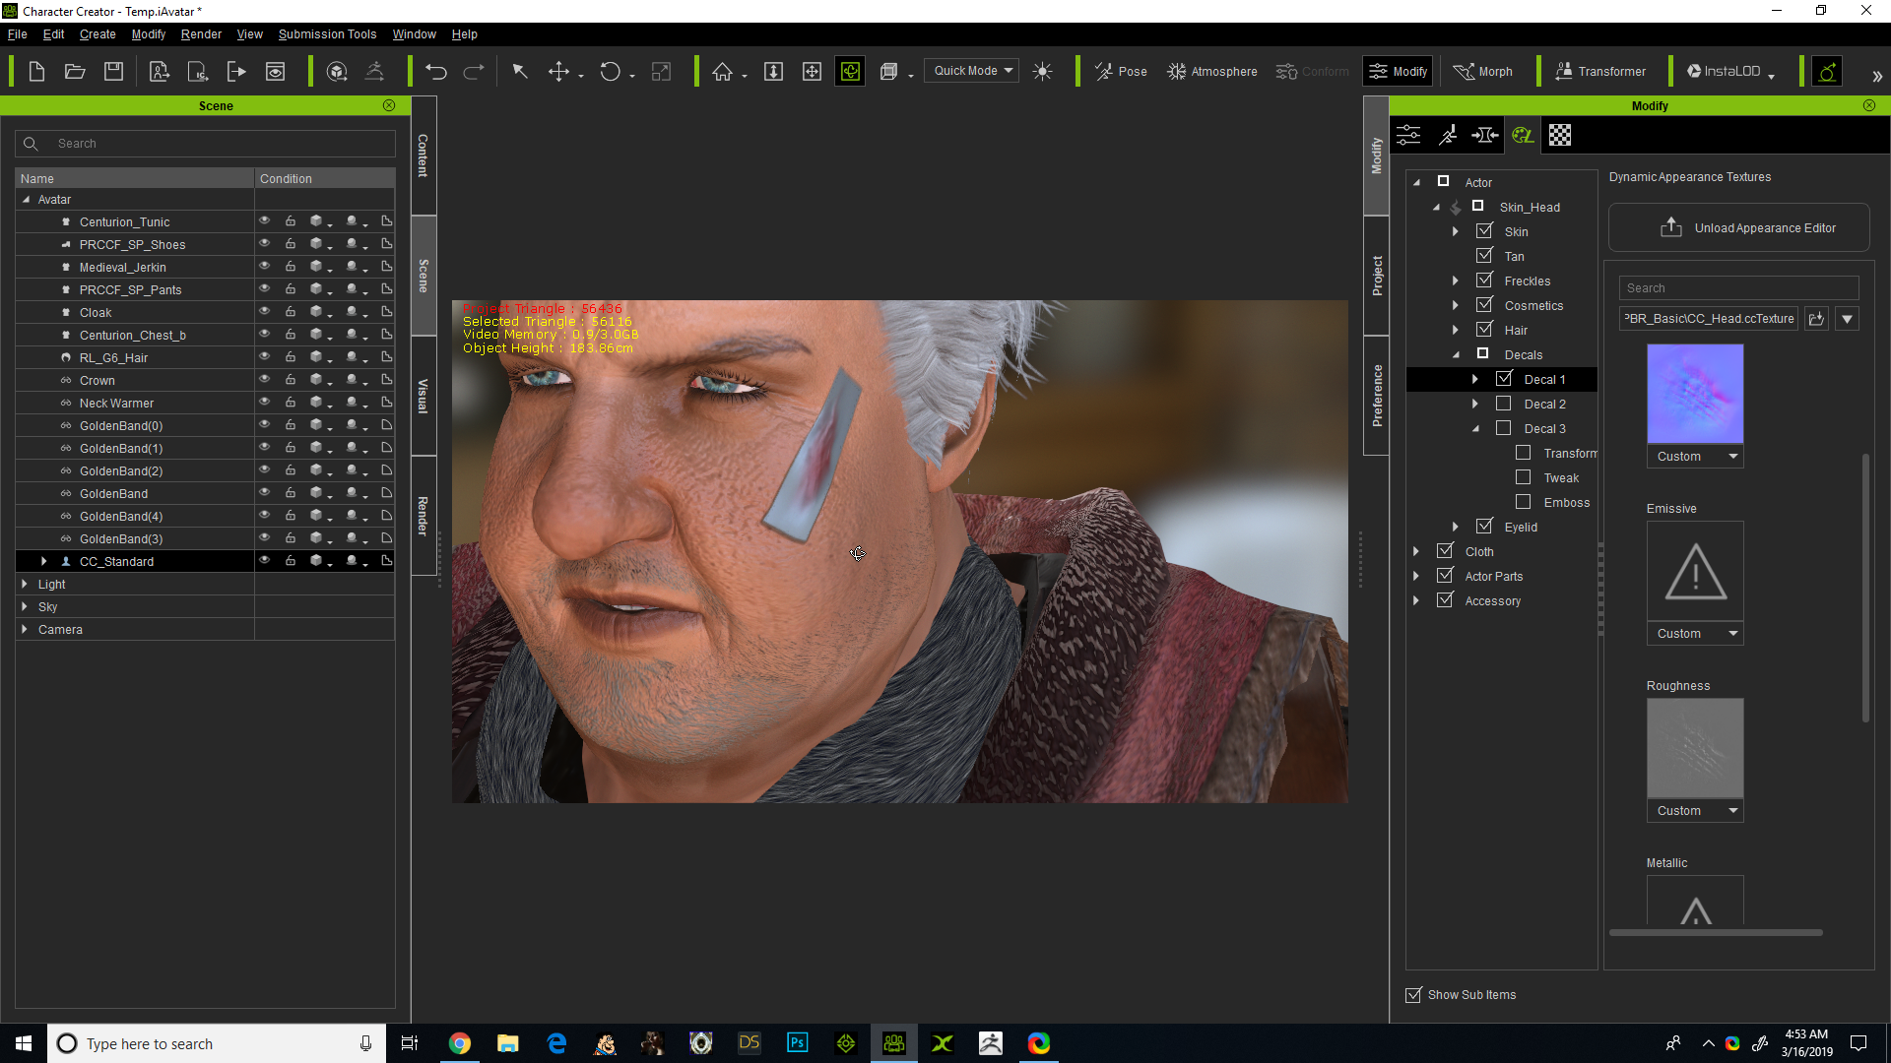
Task: Click the load texture folder icon
Action: (1816, 319)
